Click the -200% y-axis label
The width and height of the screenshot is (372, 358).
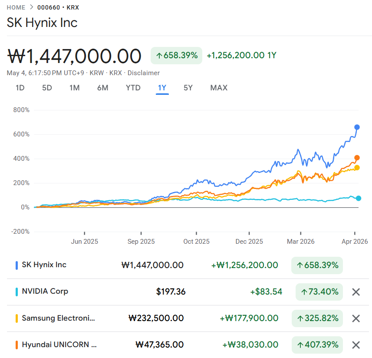[x=20, y=232]
